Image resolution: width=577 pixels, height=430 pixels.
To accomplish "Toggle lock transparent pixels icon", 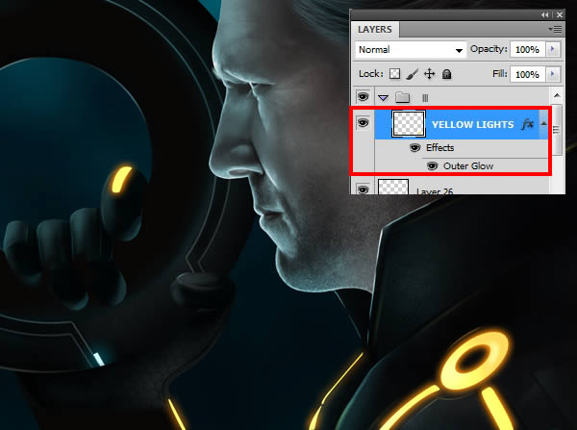I will pos(394,74).
